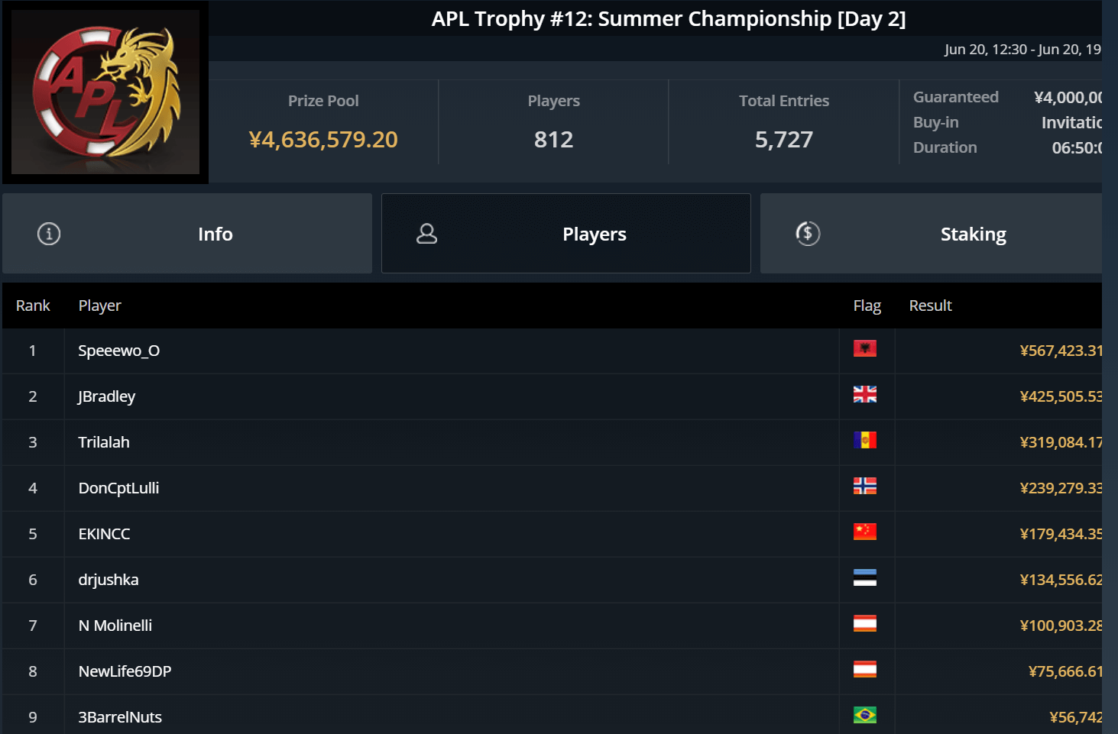The height and width of the screenshot is (734, 1118).
Task: Select player Trilalah in the ranking
Action: click(x=104, y=442)
